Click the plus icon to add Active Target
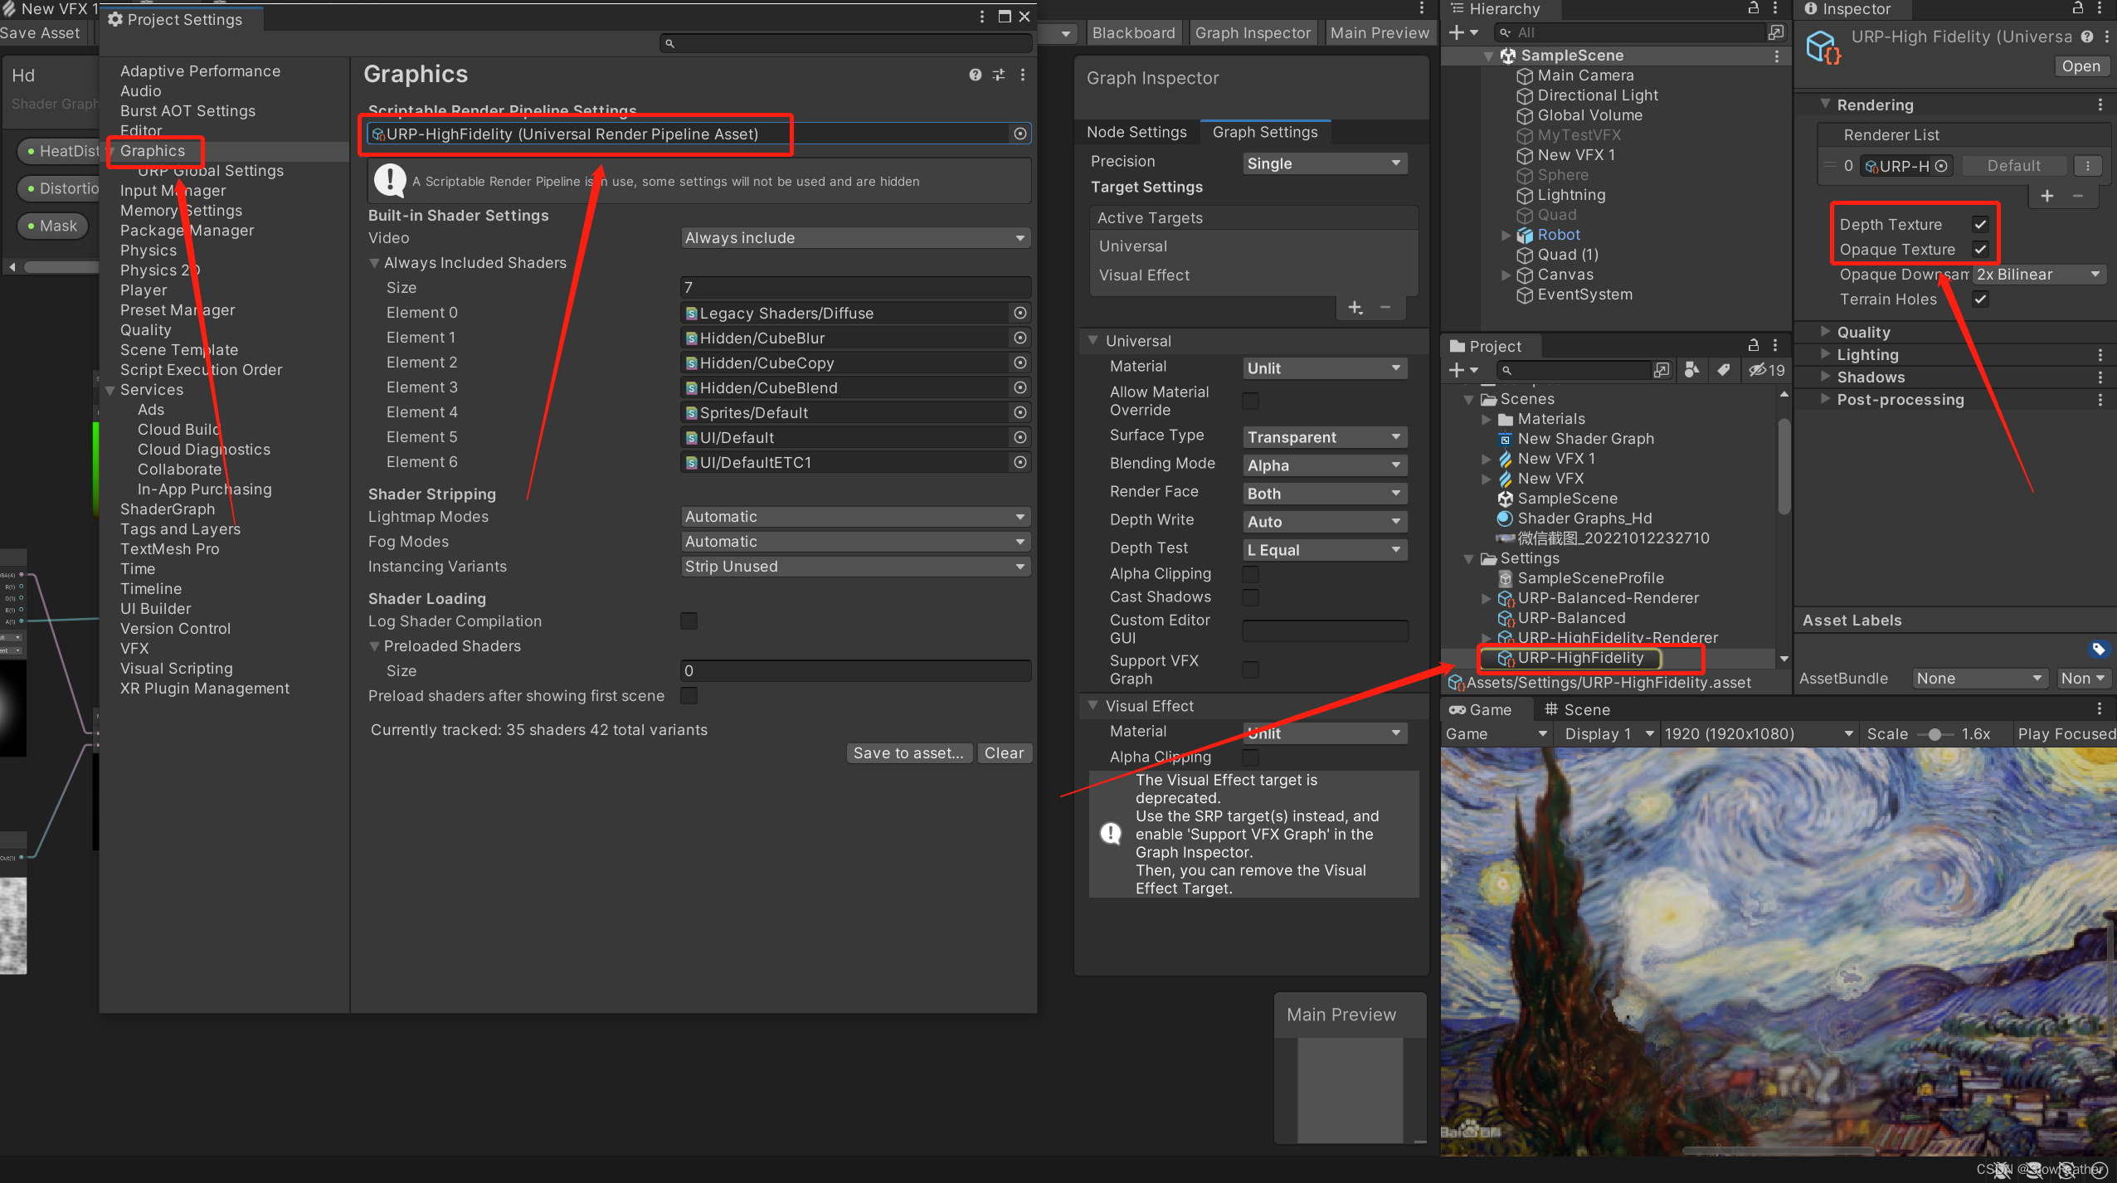Viewport: 2117px width, 1183px height. [1355, 308]
